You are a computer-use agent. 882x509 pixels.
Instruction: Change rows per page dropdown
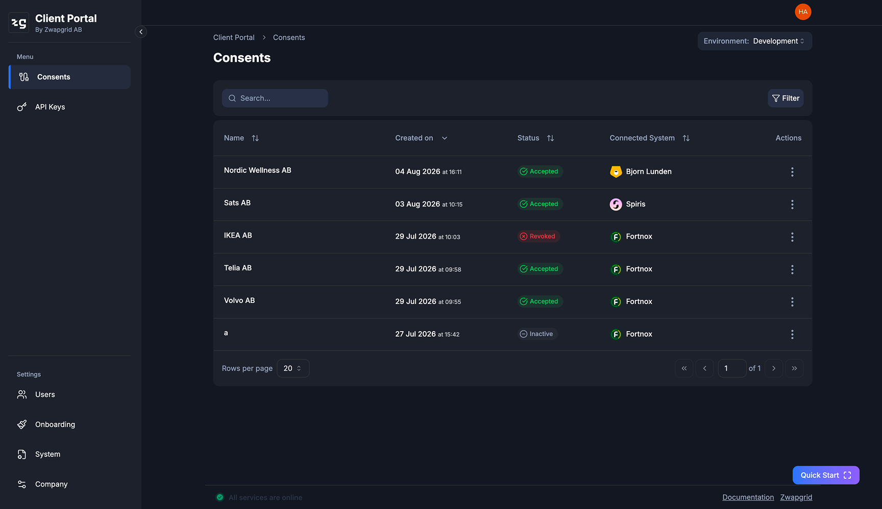click(293, 368)
